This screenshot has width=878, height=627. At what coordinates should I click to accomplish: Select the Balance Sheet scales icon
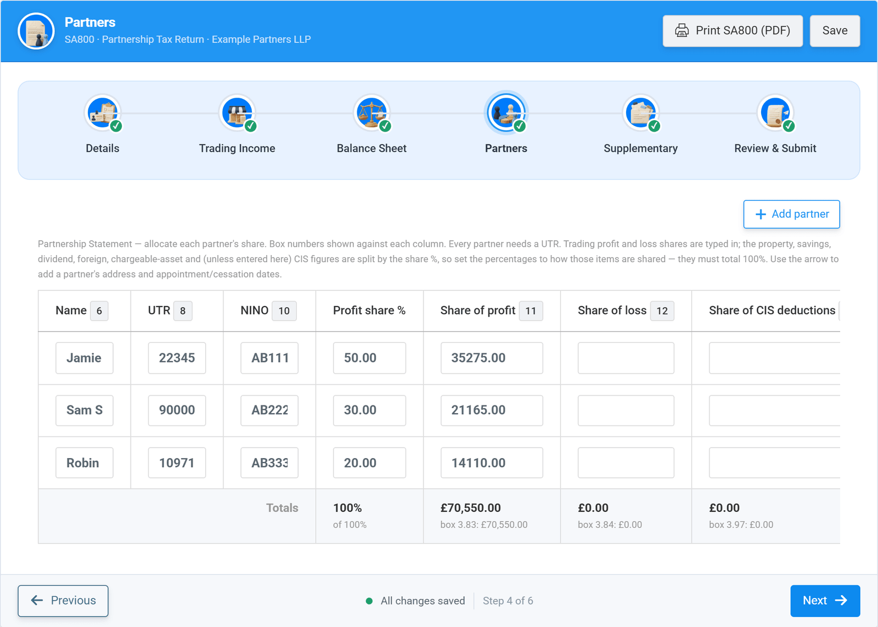pos(372,113)
